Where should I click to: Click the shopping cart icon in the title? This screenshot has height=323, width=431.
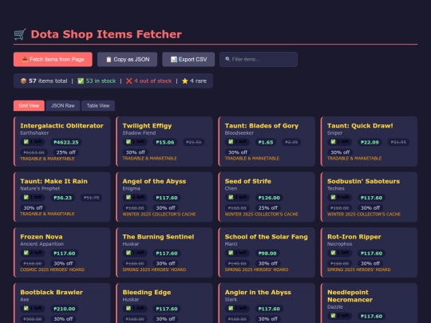point(20,34)
